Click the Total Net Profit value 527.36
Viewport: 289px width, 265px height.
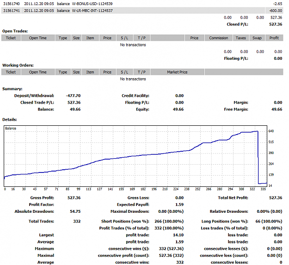point(276,198)
